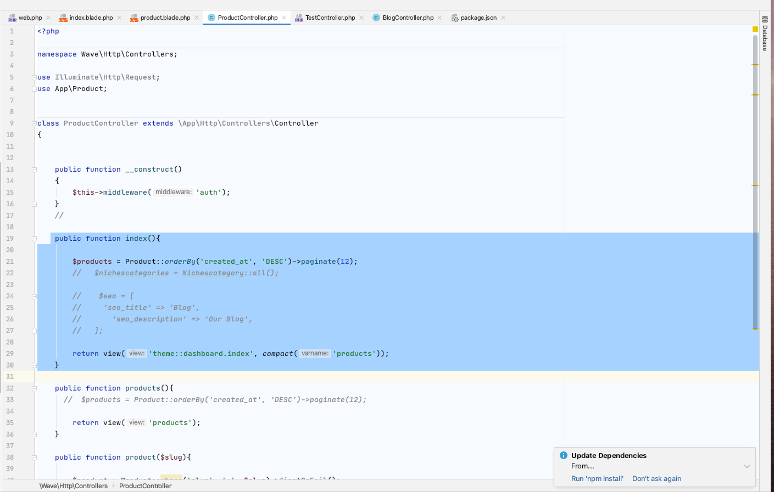The height and width of the screenshot is (492, 774).
Task: Collapse the ProductController class fold at line 9
Action: (34, 123)
